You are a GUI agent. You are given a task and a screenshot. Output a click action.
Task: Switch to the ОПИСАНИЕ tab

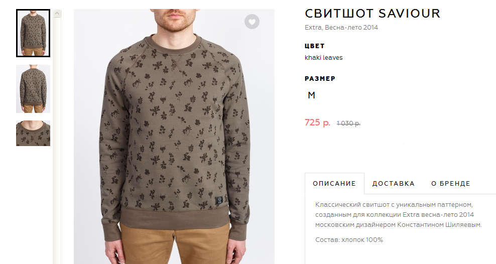pyautogui.click(x=334, y=183)
